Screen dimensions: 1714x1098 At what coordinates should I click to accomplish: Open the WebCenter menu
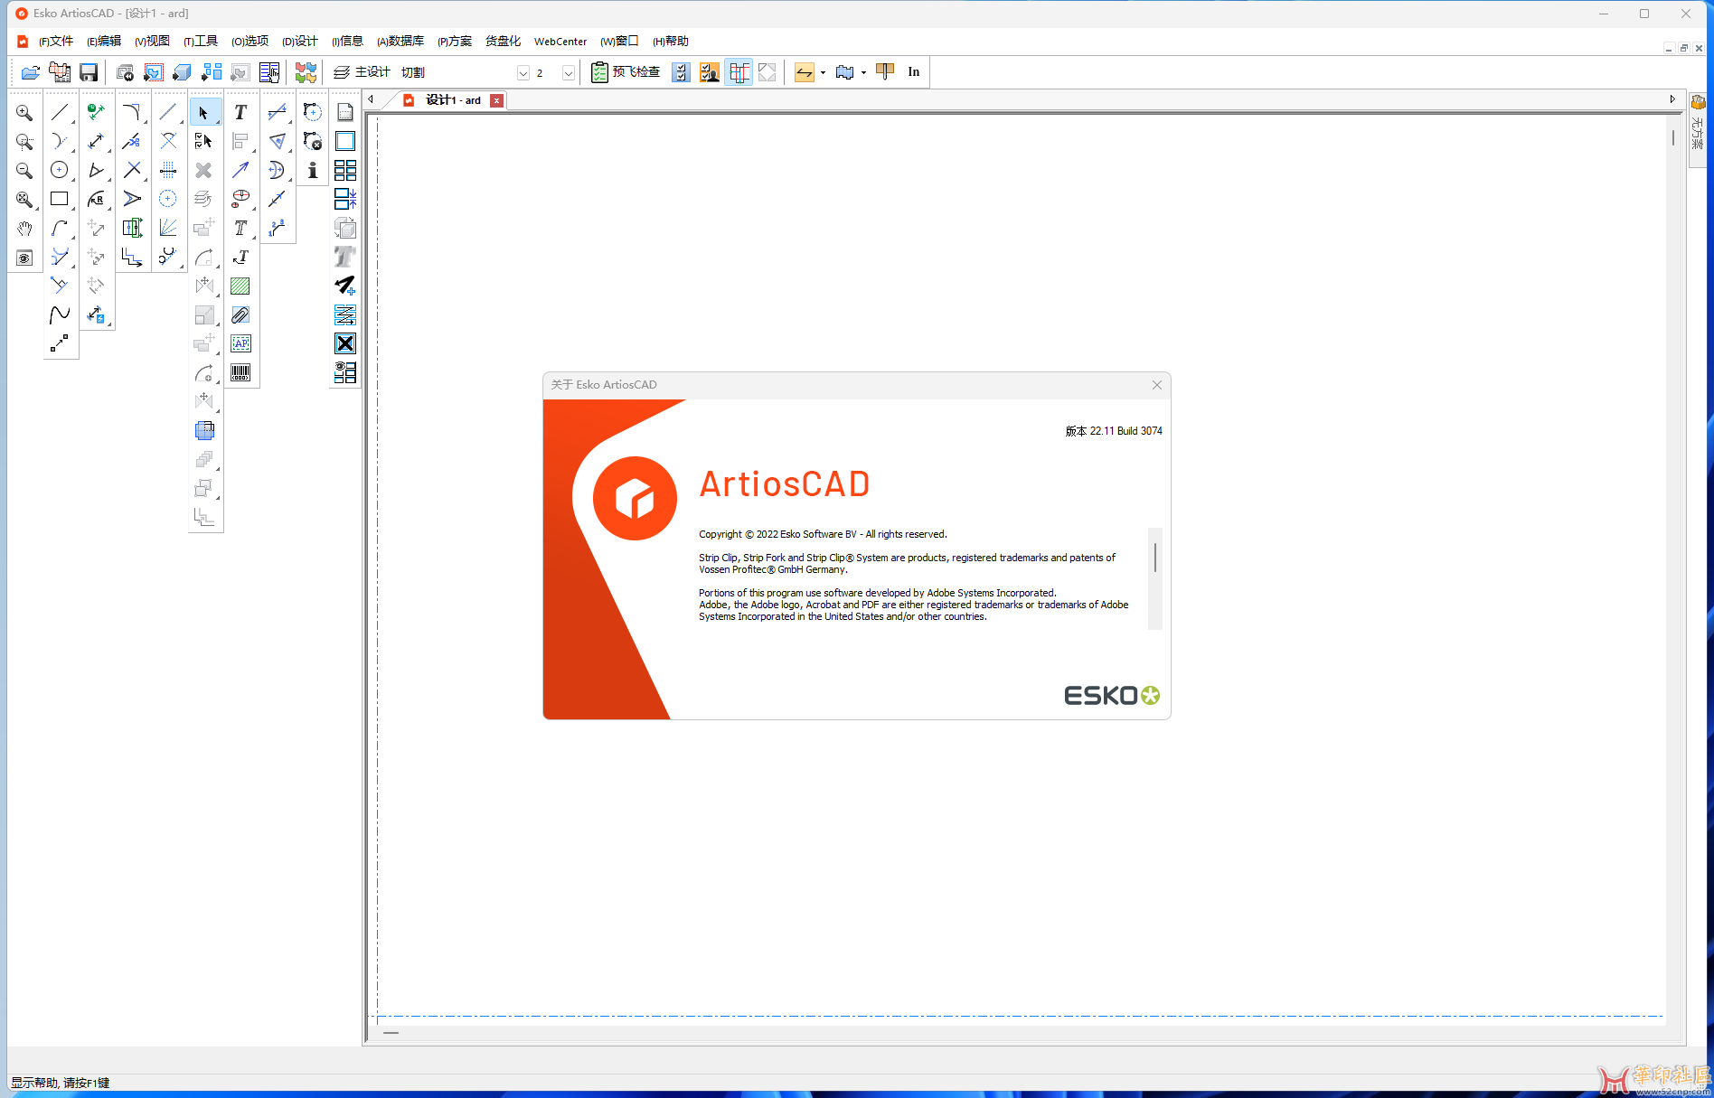coord(560,42)
